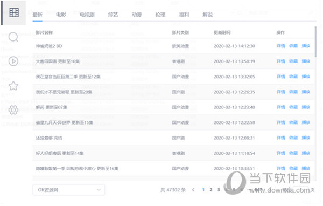
Task: Switch to the 电影 tab
Action: (61, 15)
